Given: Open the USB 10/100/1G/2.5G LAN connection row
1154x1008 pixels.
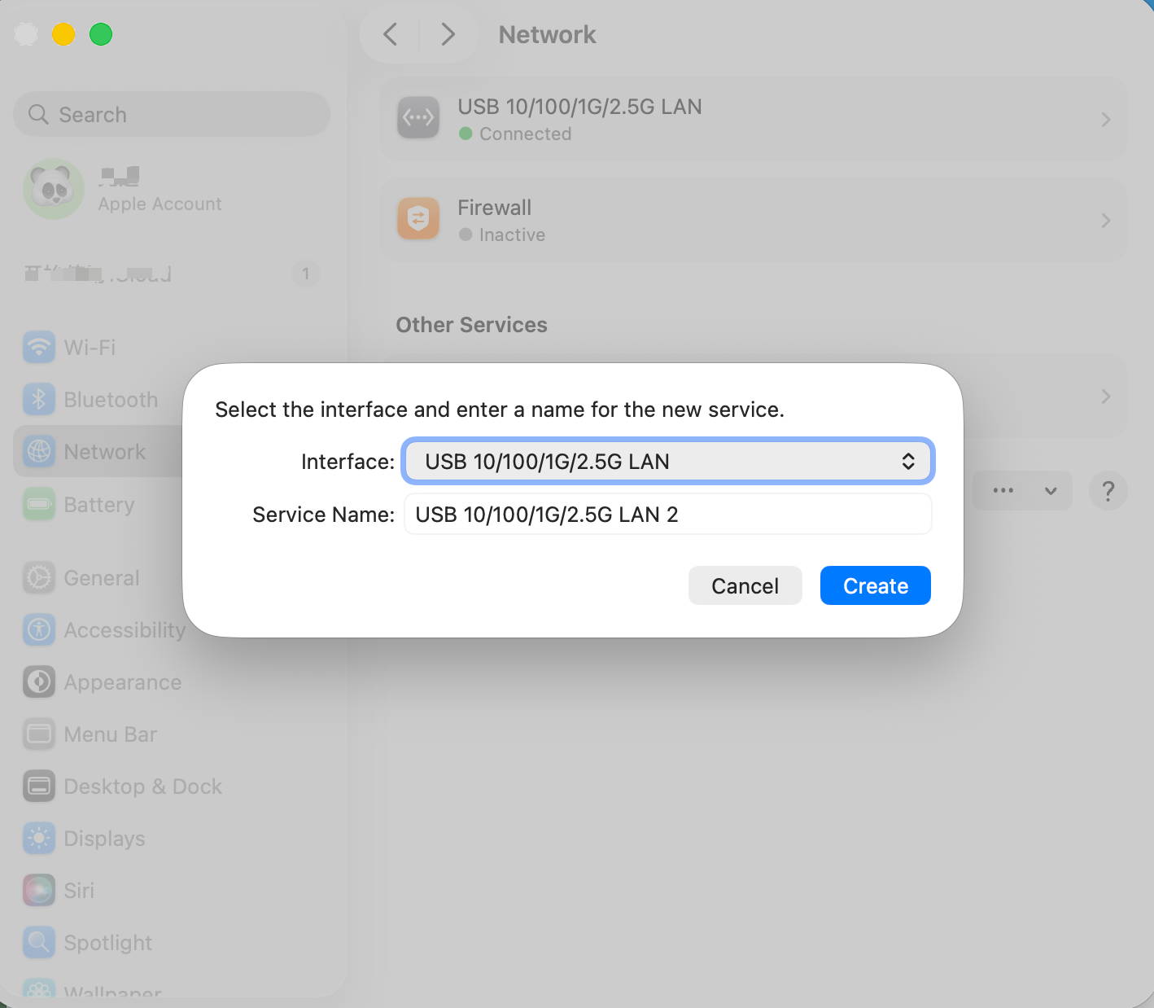Looking at the screenshot, I should (x=754, y=119).
